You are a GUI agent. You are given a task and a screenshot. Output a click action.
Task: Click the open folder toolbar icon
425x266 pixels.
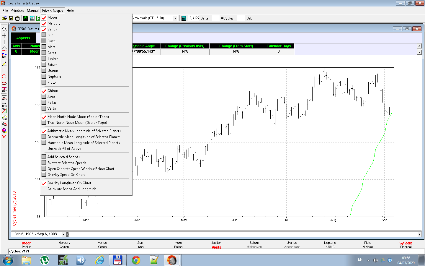pos(4,18)
